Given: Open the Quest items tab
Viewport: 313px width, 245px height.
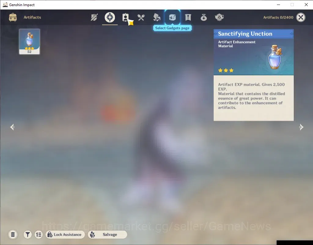Looking at the screenshot, I should [188, 17].
